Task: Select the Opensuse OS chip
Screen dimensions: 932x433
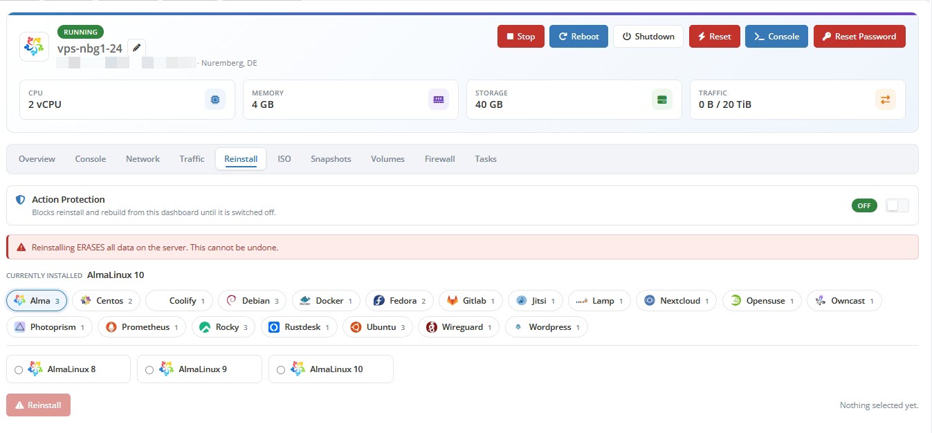Action: click(x=762, y=301)
